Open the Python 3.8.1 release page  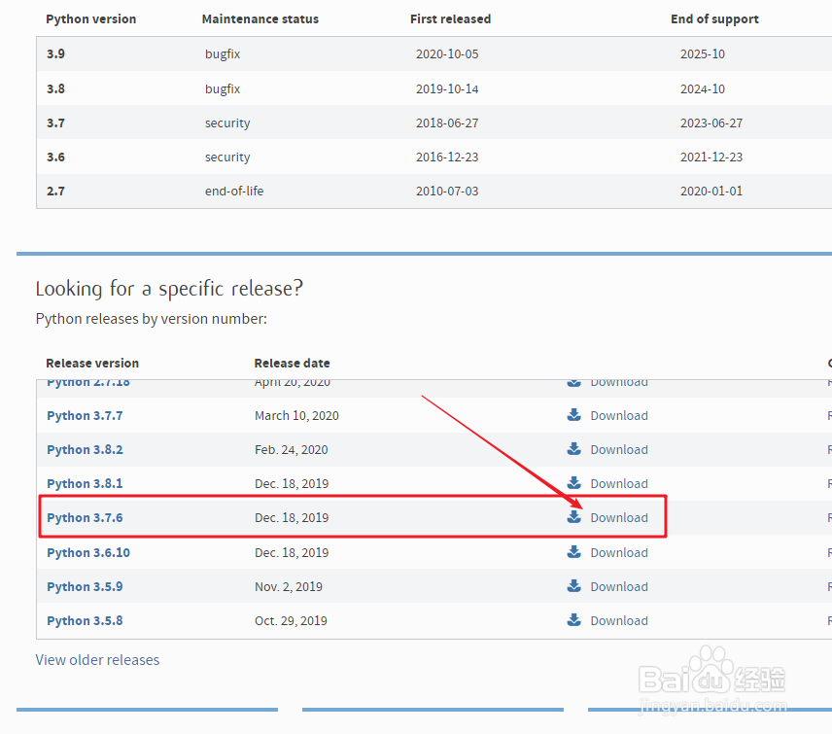coord(85,483)
